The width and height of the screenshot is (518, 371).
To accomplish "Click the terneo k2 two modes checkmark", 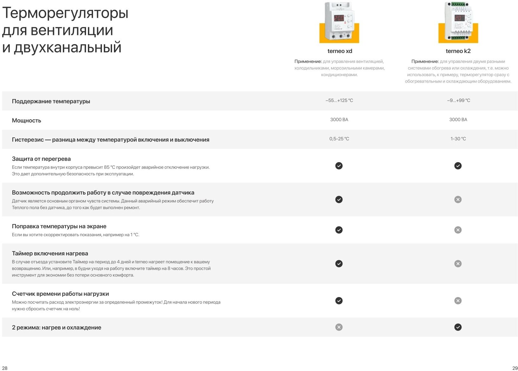I will (x=458, y=327).
